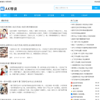Open the 话本小说安卓版 app link
Image resolution: width=100 pixels, height=100 pixels.
pos(78,91)
